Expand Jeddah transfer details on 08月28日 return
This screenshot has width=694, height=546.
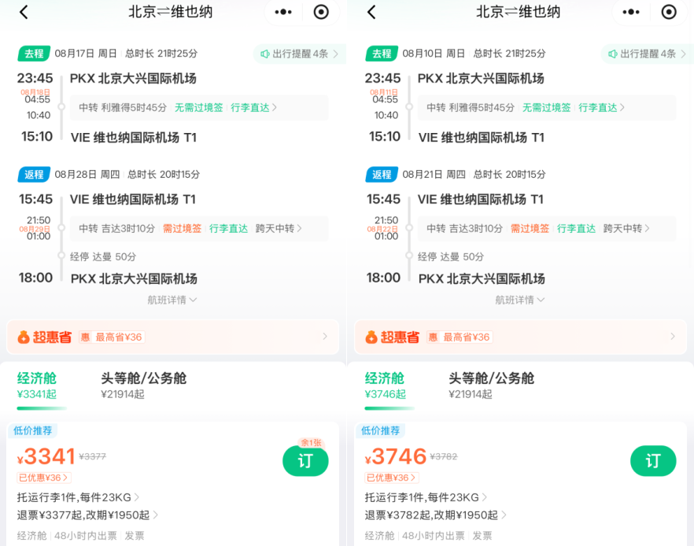199,228
